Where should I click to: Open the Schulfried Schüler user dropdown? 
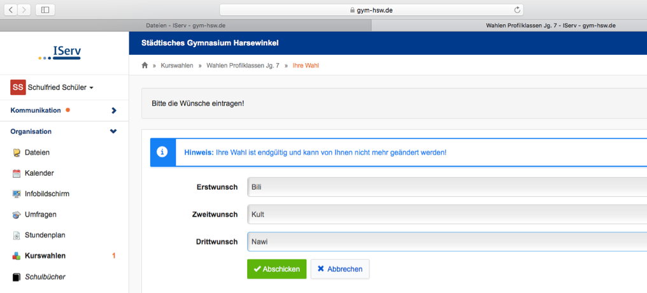pyautogui.click(x=52, y=87)
